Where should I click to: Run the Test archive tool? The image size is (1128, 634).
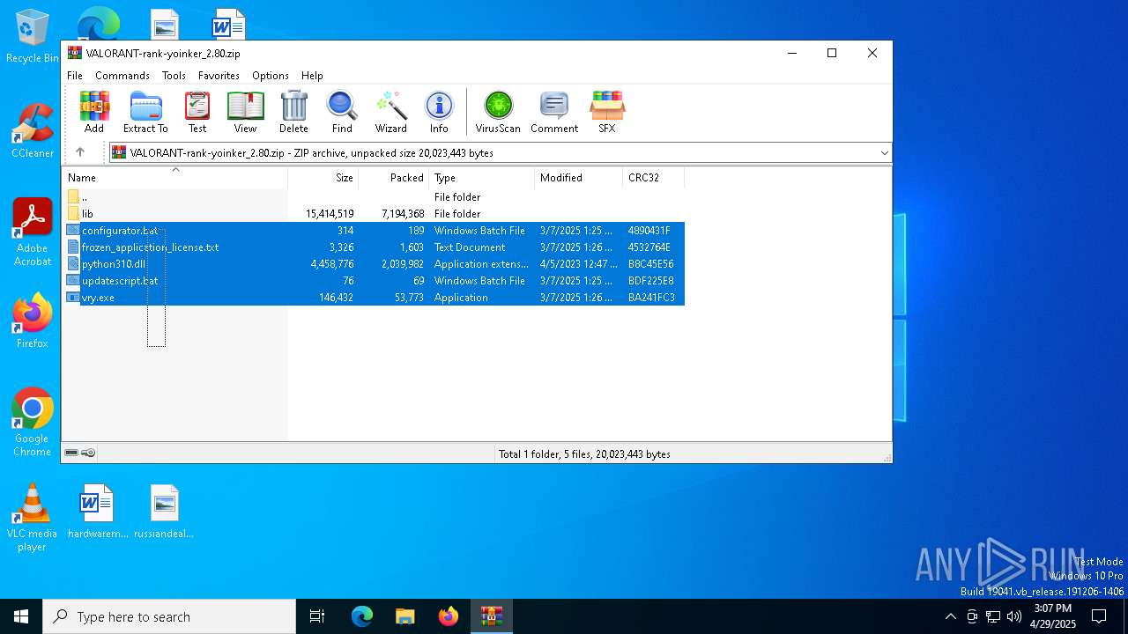pos(197,112)
